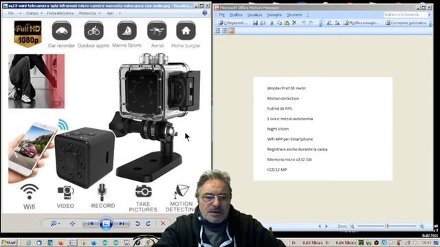
Task: Click the Paste clipboard icon
Action: pos(287,23)
